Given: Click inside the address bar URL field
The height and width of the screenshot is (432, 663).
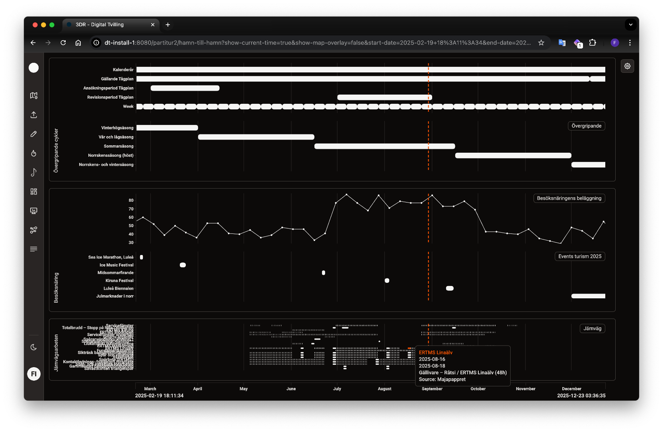Looking at the screenshot, I should pos(279,43).
